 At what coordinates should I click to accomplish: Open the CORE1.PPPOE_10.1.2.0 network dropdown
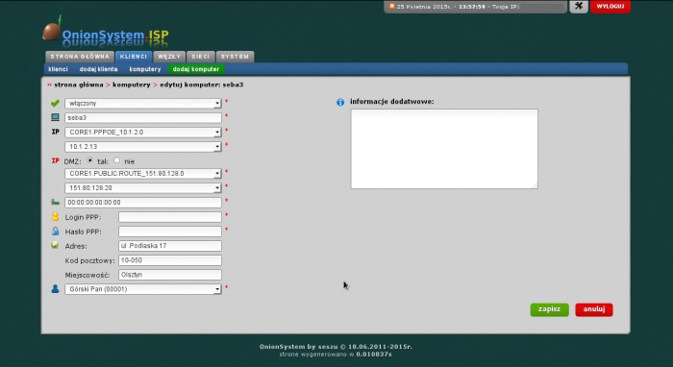[143, 132]
